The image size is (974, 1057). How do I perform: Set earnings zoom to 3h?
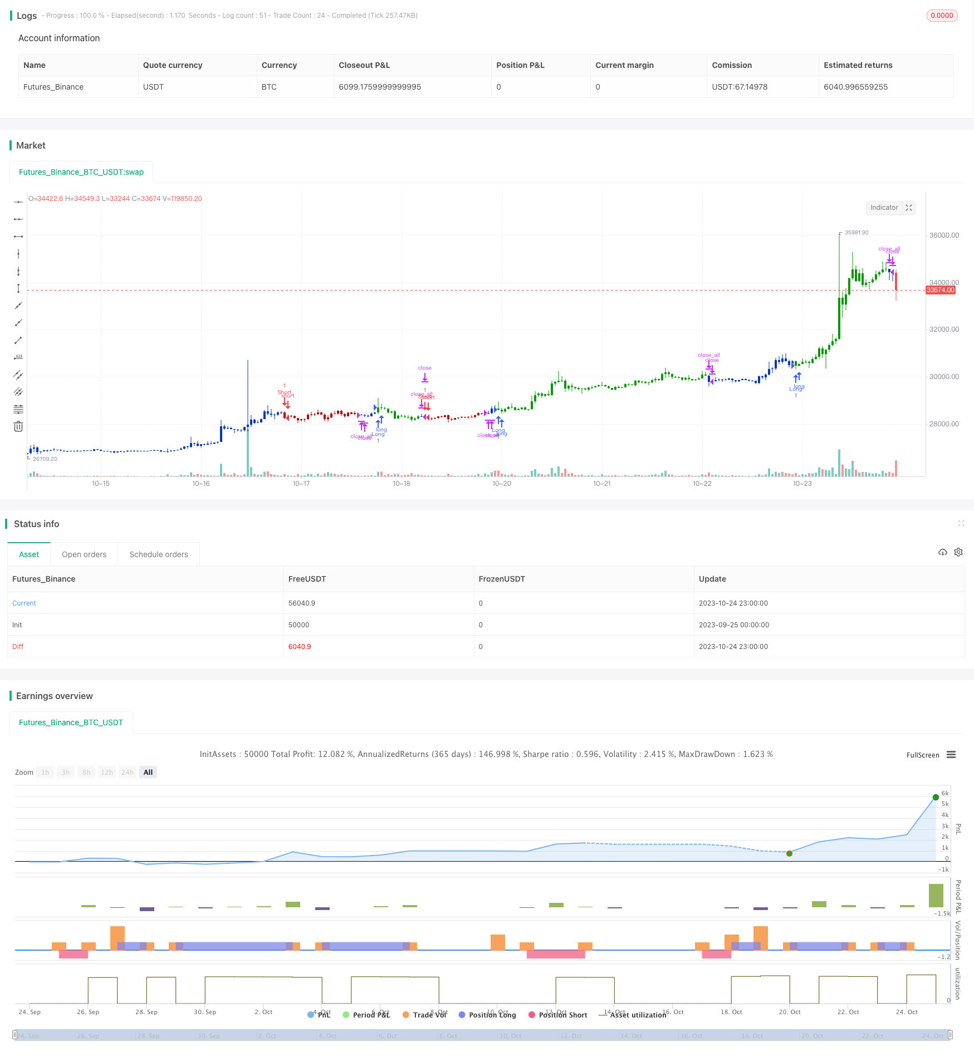pos(66,772)
